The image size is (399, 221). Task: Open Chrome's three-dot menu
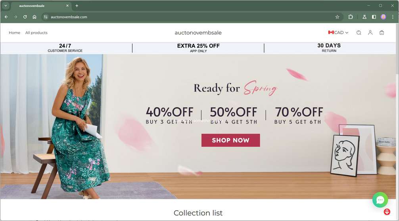pyautogui.click(x=393, y=17)
